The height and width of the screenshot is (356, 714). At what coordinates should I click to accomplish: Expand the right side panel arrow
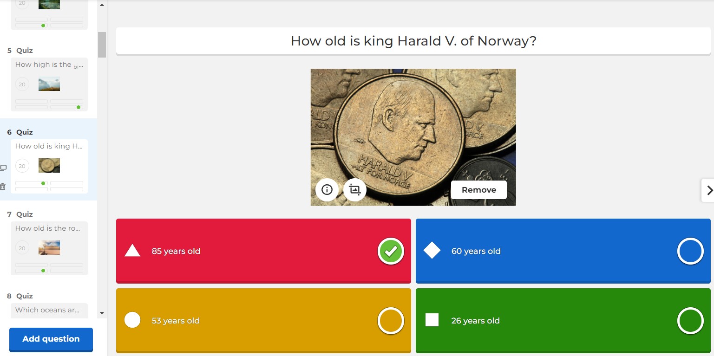click(x=709, y=190)
